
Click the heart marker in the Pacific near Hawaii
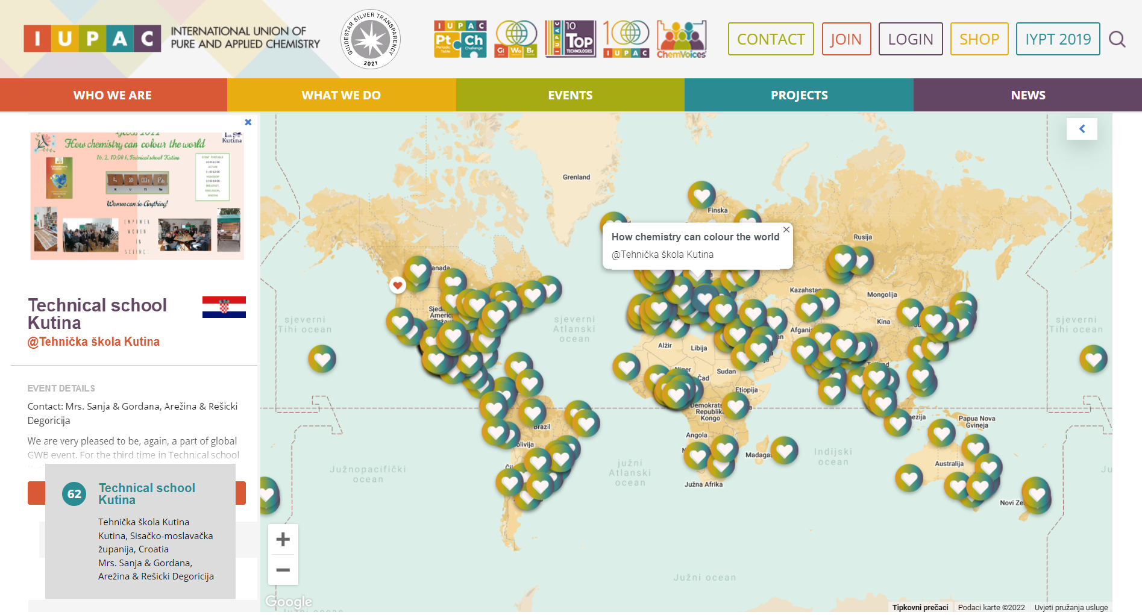coord(322,359)
